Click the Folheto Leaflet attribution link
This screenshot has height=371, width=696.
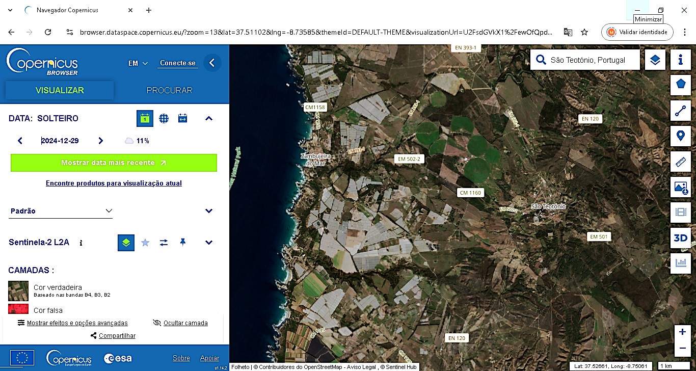point(240,367)
